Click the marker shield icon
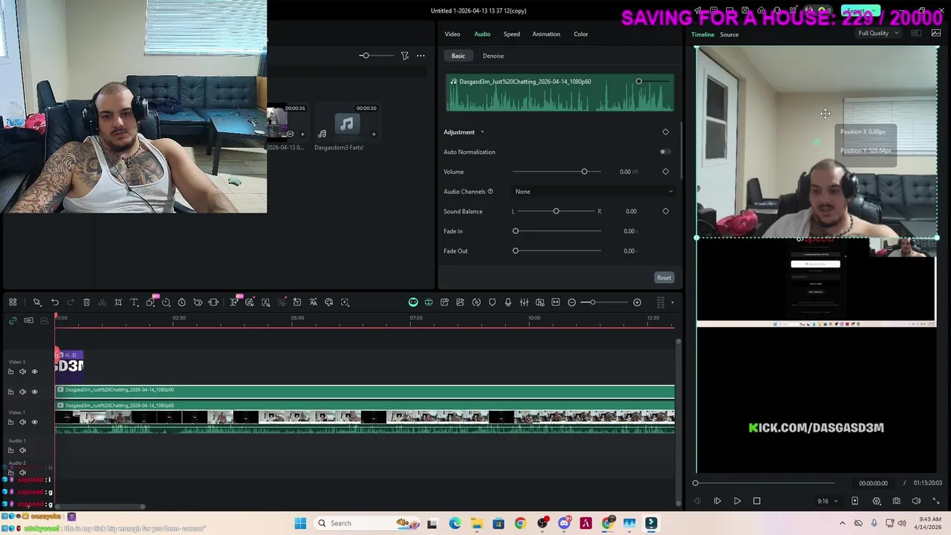The width and height of the screenshot is (951, 535). [x=492, y=302]
